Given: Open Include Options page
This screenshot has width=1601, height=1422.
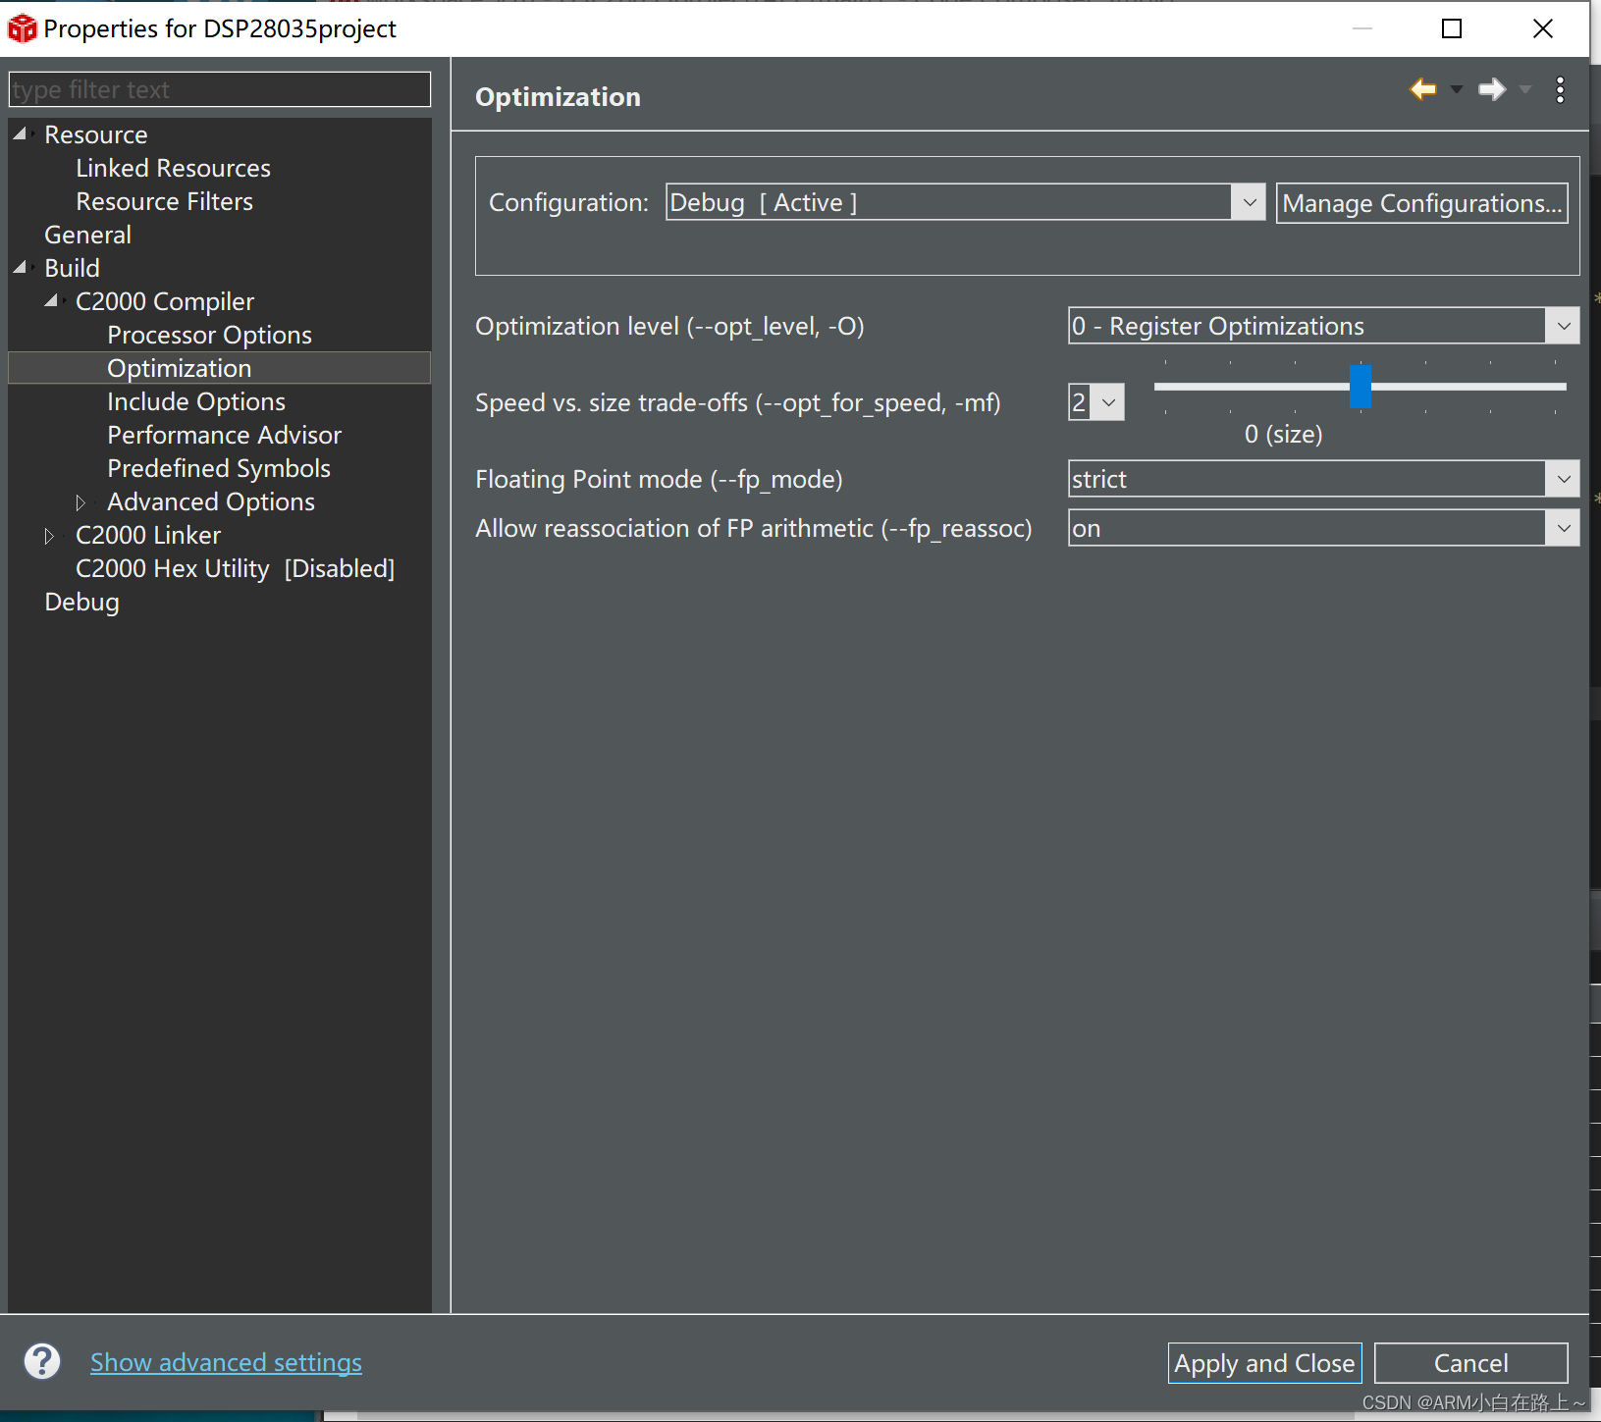Looking at the screenshot, I should click(195, 401).
